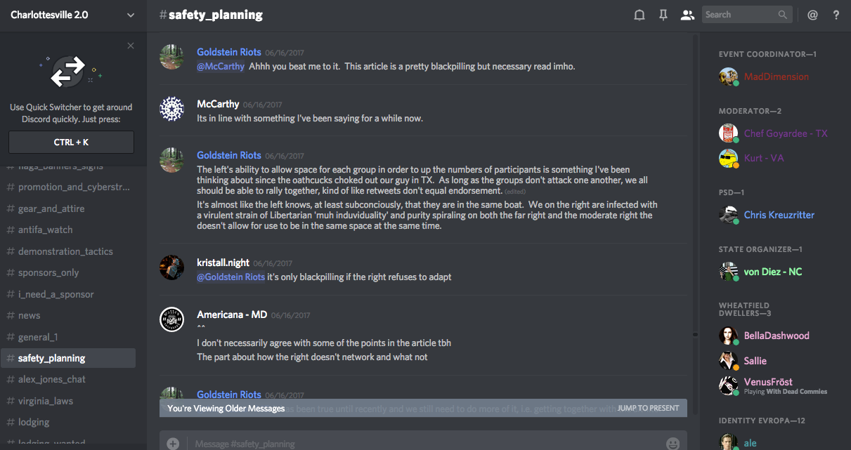Click the @McCarthy mention link
The width and height of the screenshot is (851, 450).
[221, 66]
